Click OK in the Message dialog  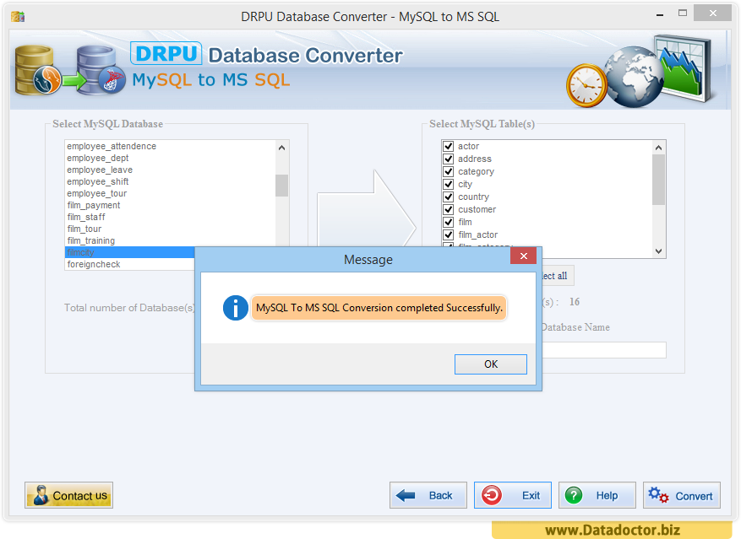point(491,364)
